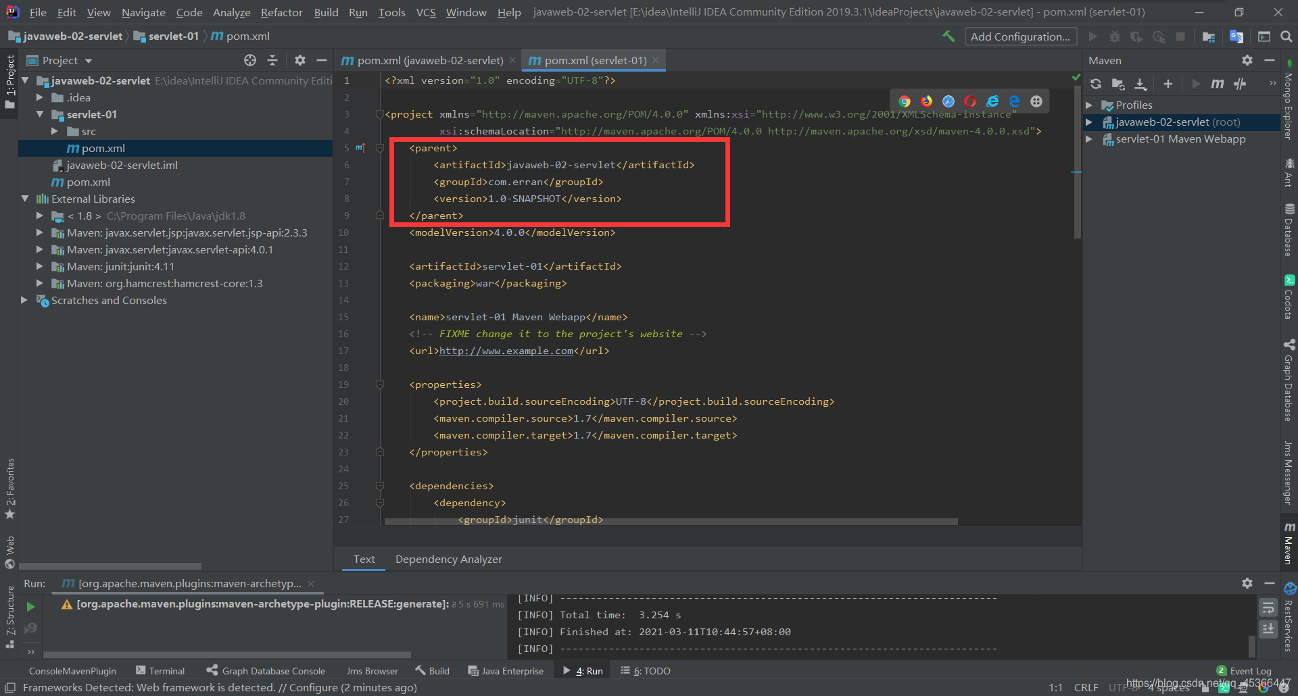The height and width of the screenshot is (696, 1298).
Task: Click Locate/Scroll from Source icon in Project panel
Action: click(x=250, y=60)
